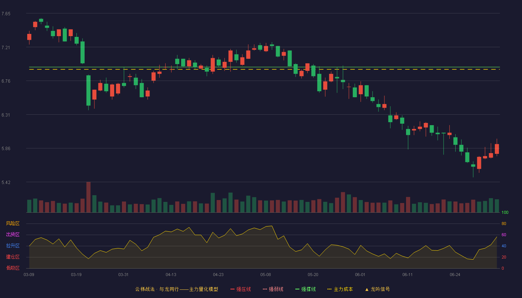522x298 pixels.
Task: Click the 低吸区 zone label
Action: pos(13,268)
